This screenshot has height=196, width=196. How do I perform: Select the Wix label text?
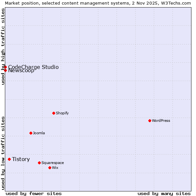point(55,168)
